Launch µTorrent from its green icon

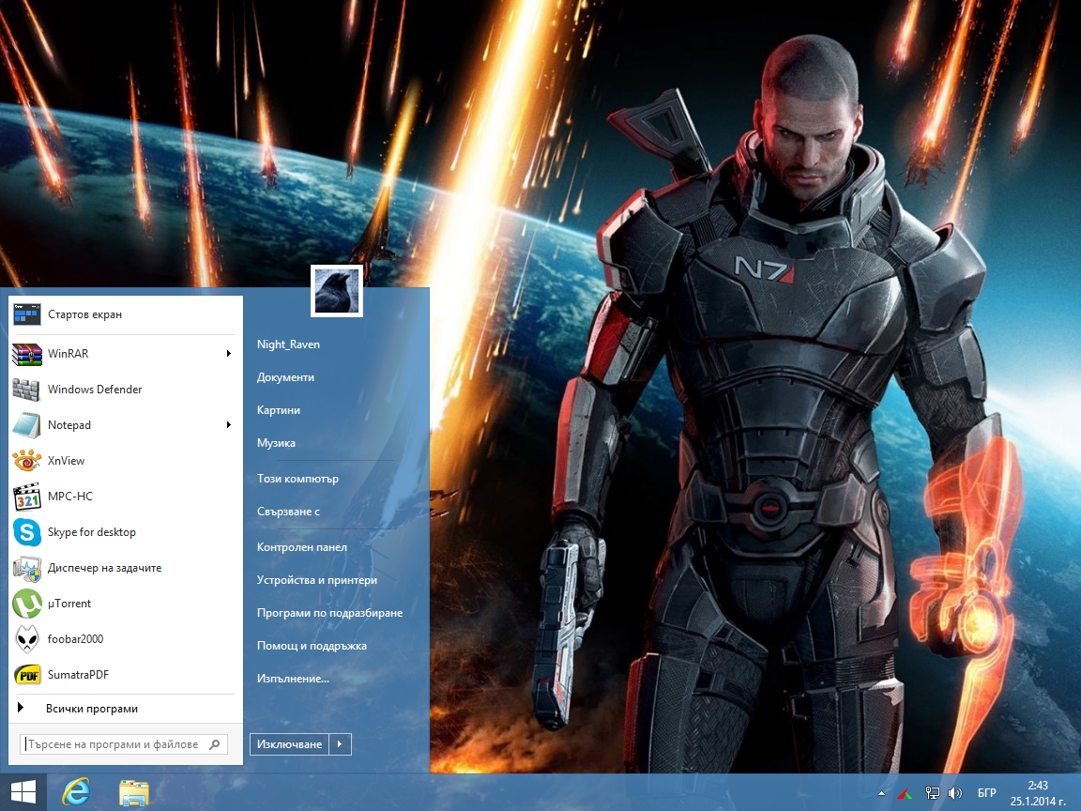click(x=27, y=604)
